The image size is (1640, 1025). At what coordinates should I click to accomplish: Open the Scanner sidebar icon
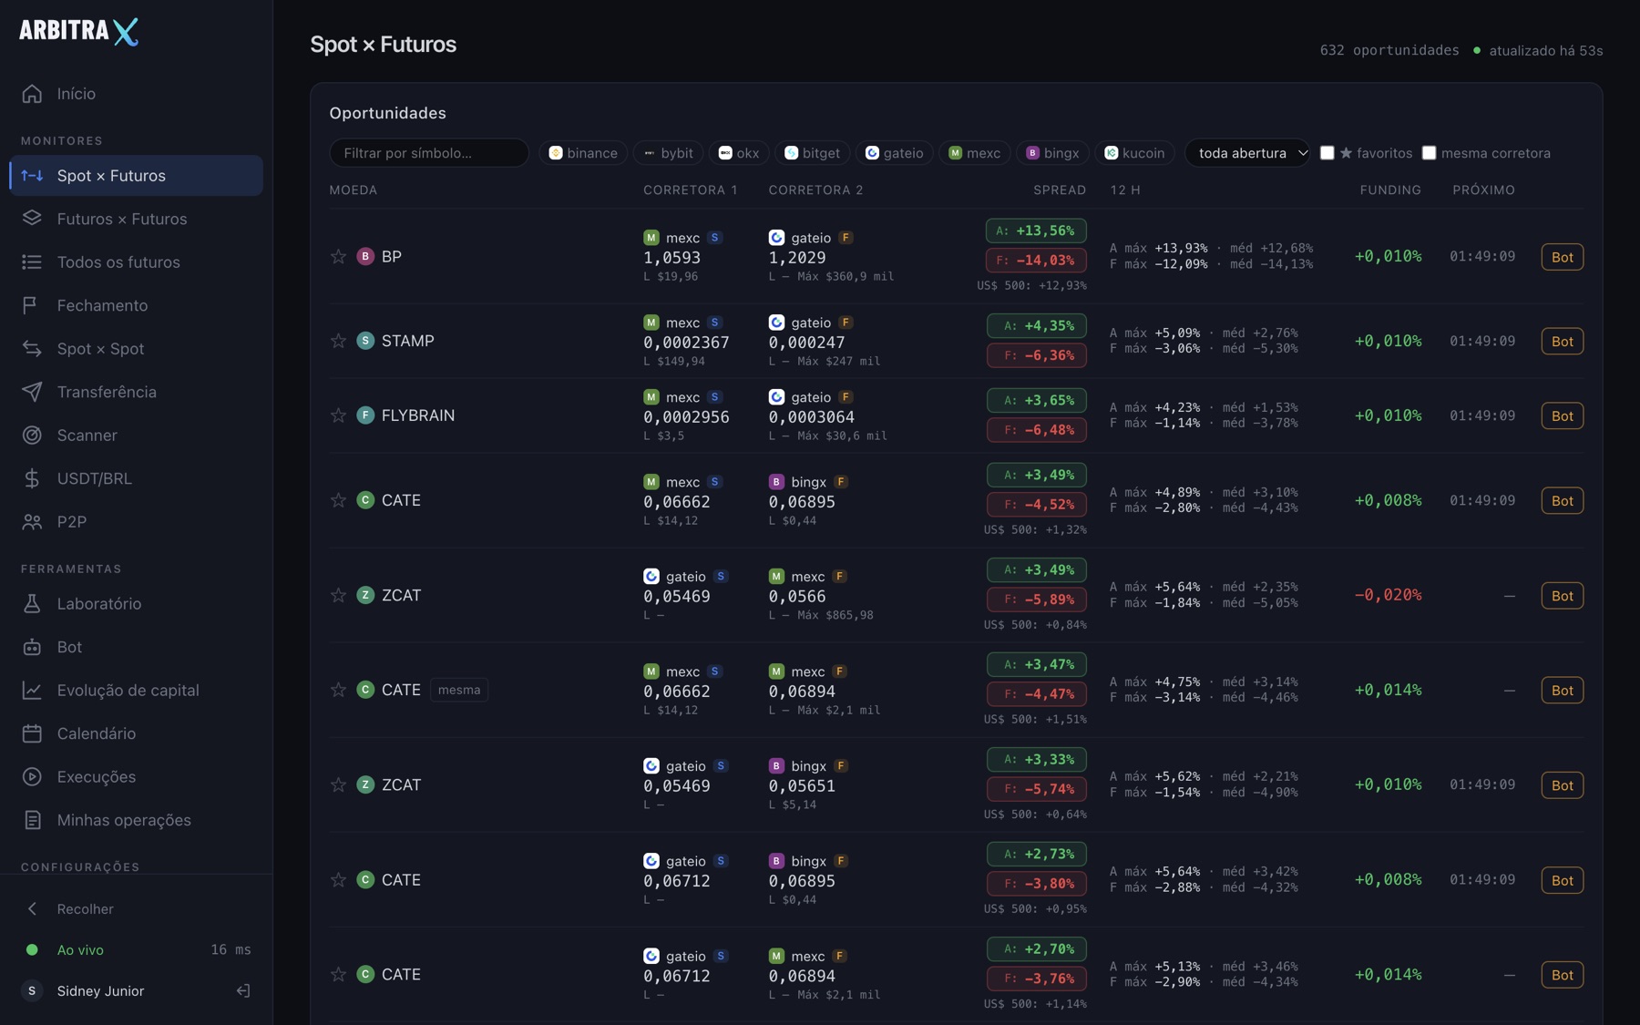coord(32,436)
